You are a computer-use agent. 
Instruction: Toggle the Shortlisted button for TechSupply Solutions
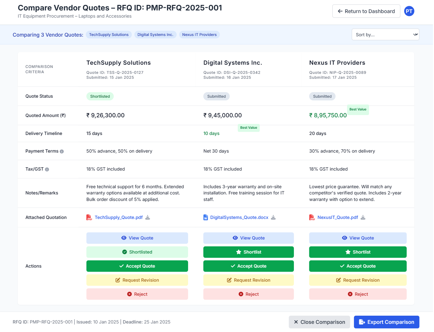point(137,252)
